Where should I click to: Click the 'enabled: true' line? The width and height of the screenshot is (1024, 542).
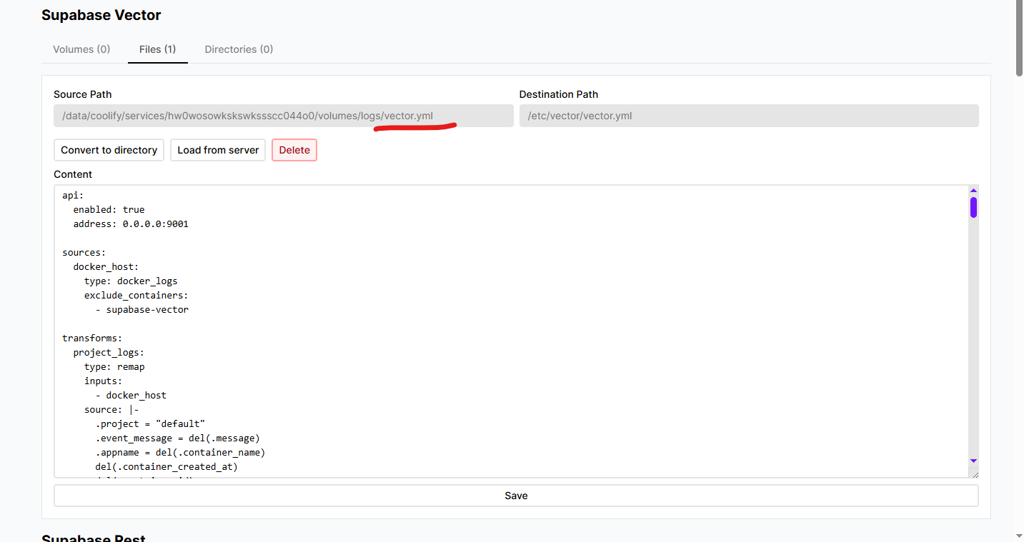109,210
